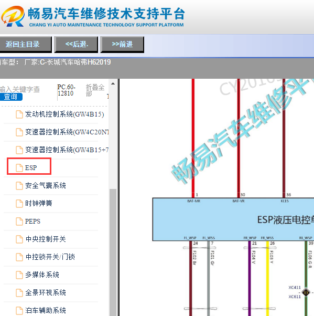
Task: Click the BAT-VR pin 30 label
Action: pyautogui.click(x=239, y=201)
